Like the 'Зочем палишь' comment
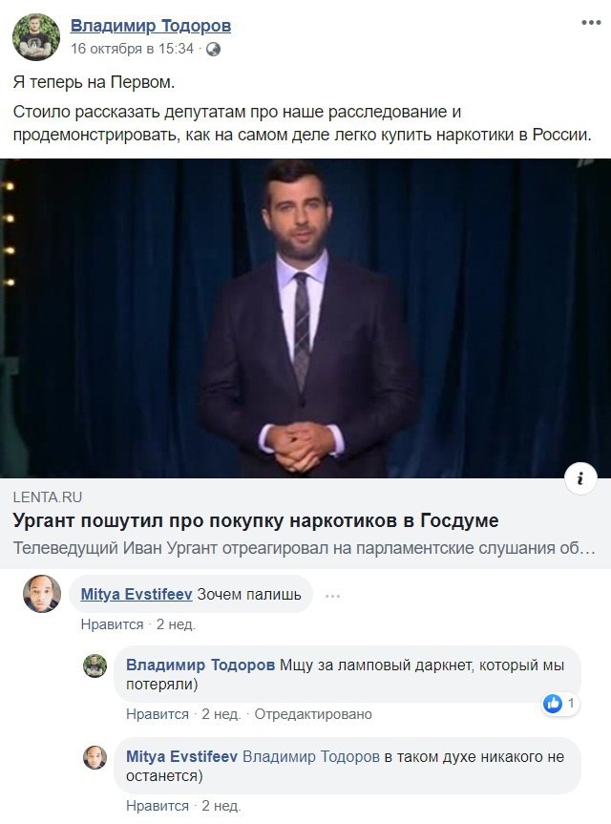 pos(112,624)
